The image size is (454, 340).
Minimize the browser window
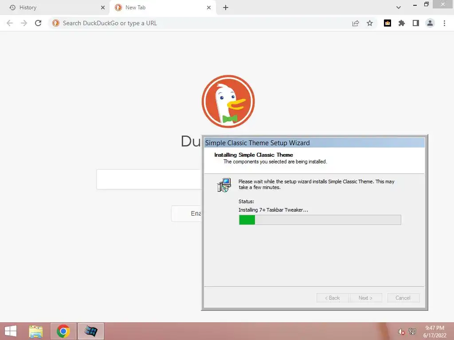(x=415, y=4)
